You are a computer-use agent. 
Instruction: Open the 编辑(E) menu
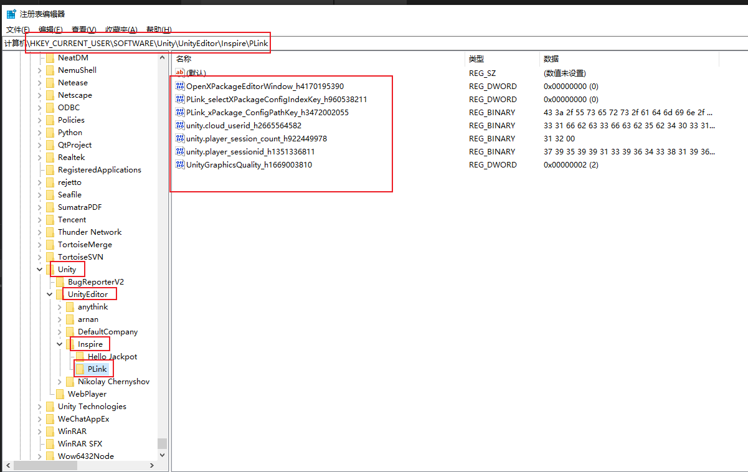(x=50, y=29)
